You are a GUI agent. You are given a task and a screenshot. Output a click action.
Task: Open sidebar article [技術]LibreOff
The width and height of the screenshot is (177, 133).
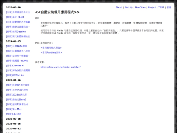14,114
